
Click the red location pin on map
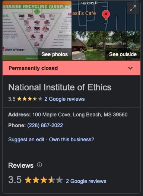pyautogui.click(x=106, y=15)
